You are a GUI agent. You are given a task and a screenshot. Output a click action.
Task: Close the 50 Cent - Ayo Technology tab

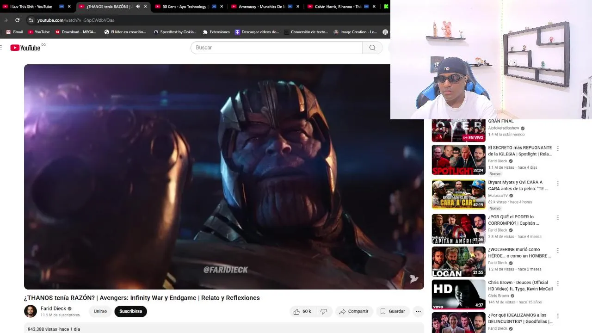tap(222, 6)
